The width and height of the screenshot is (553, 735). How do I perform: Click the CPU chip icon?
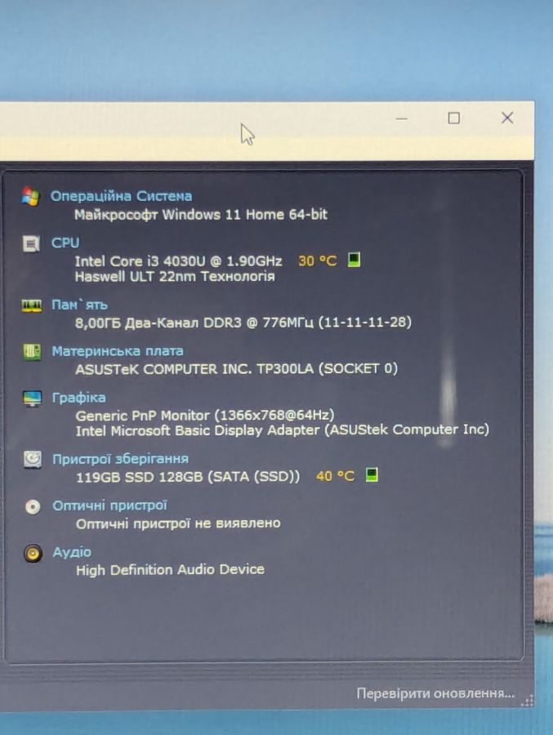pyautogui.click(x=31, y=243)
